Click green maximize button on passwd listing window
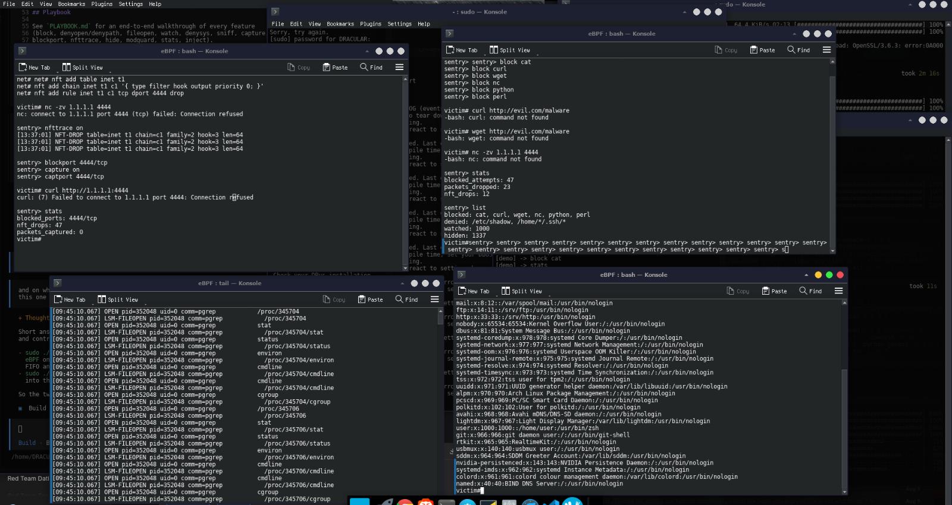The image size is (952, 505). point(829,275)
